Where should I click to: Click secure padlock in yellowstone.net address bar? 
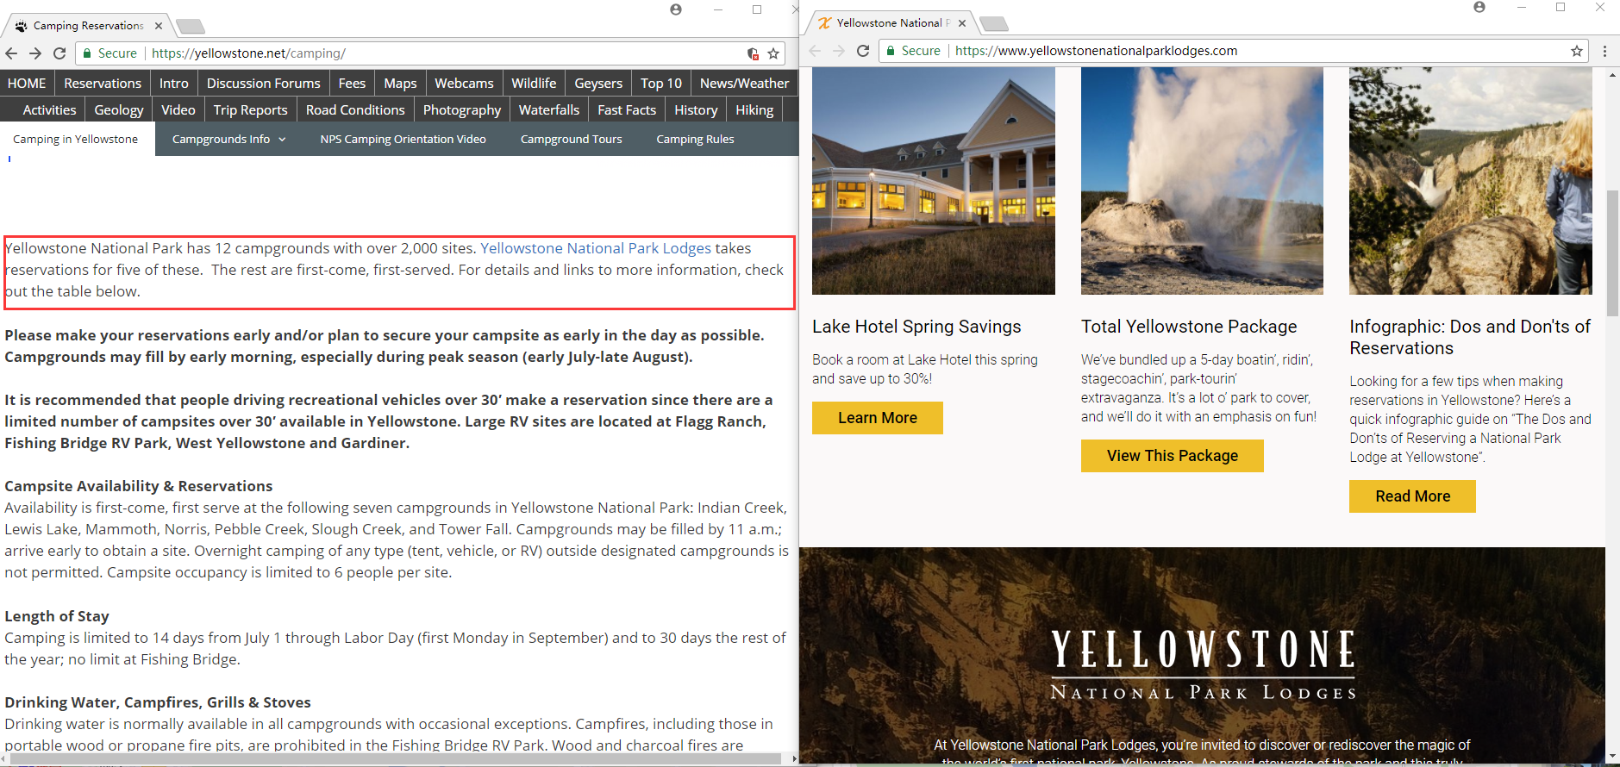click(87, 53)
